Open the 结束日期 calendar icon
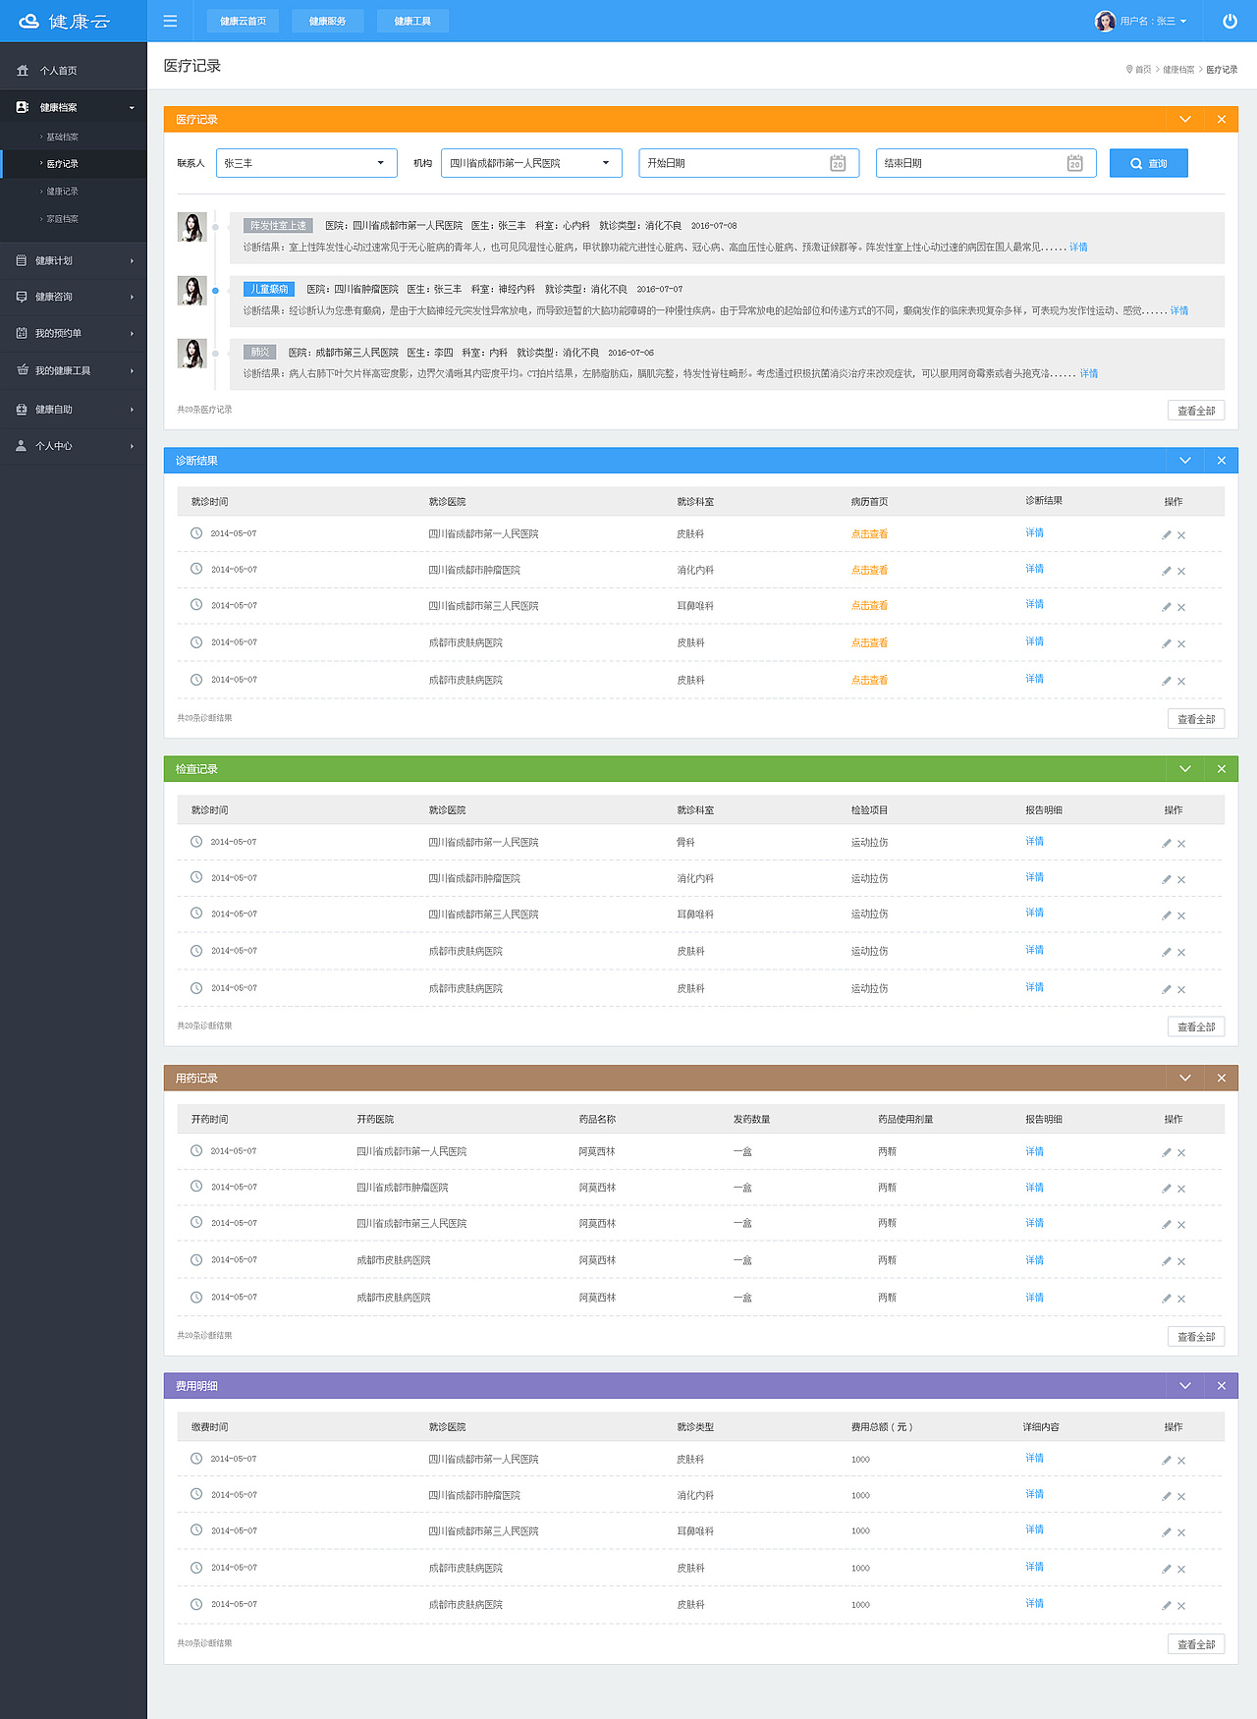 [1074, 163]
